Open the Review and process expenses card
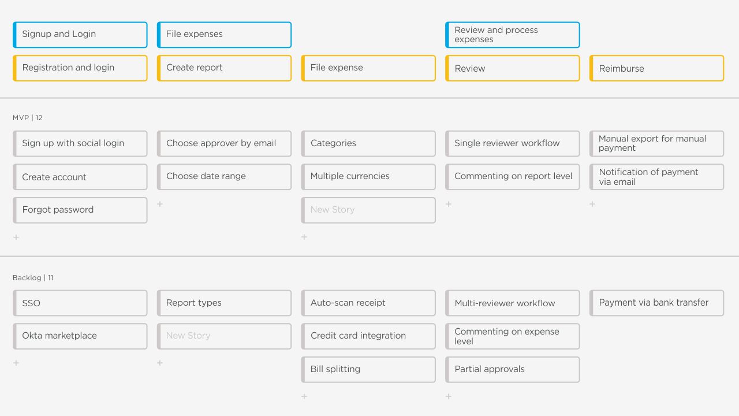739x416 pixels. coord(512,35)
